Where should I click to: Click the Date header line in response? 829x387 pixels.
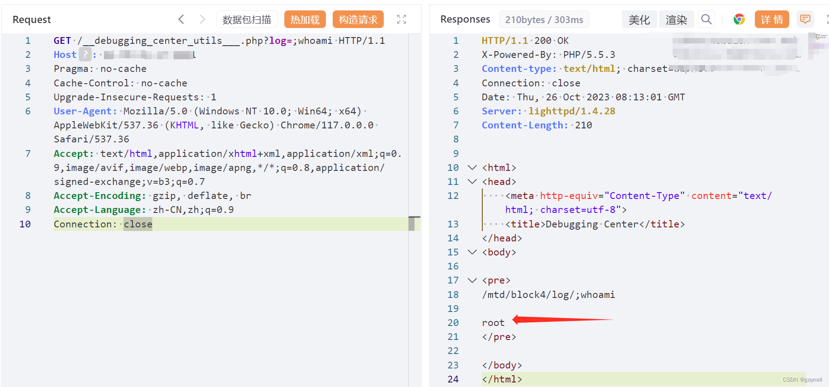584,97
